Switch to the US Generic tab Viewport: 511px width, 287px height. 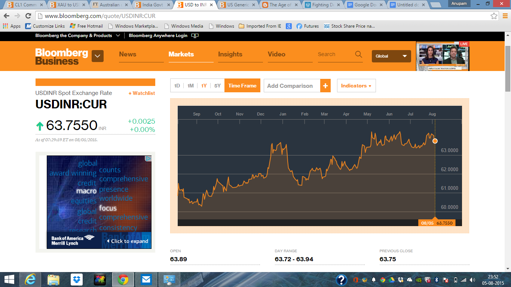click(x=238, y=5)
